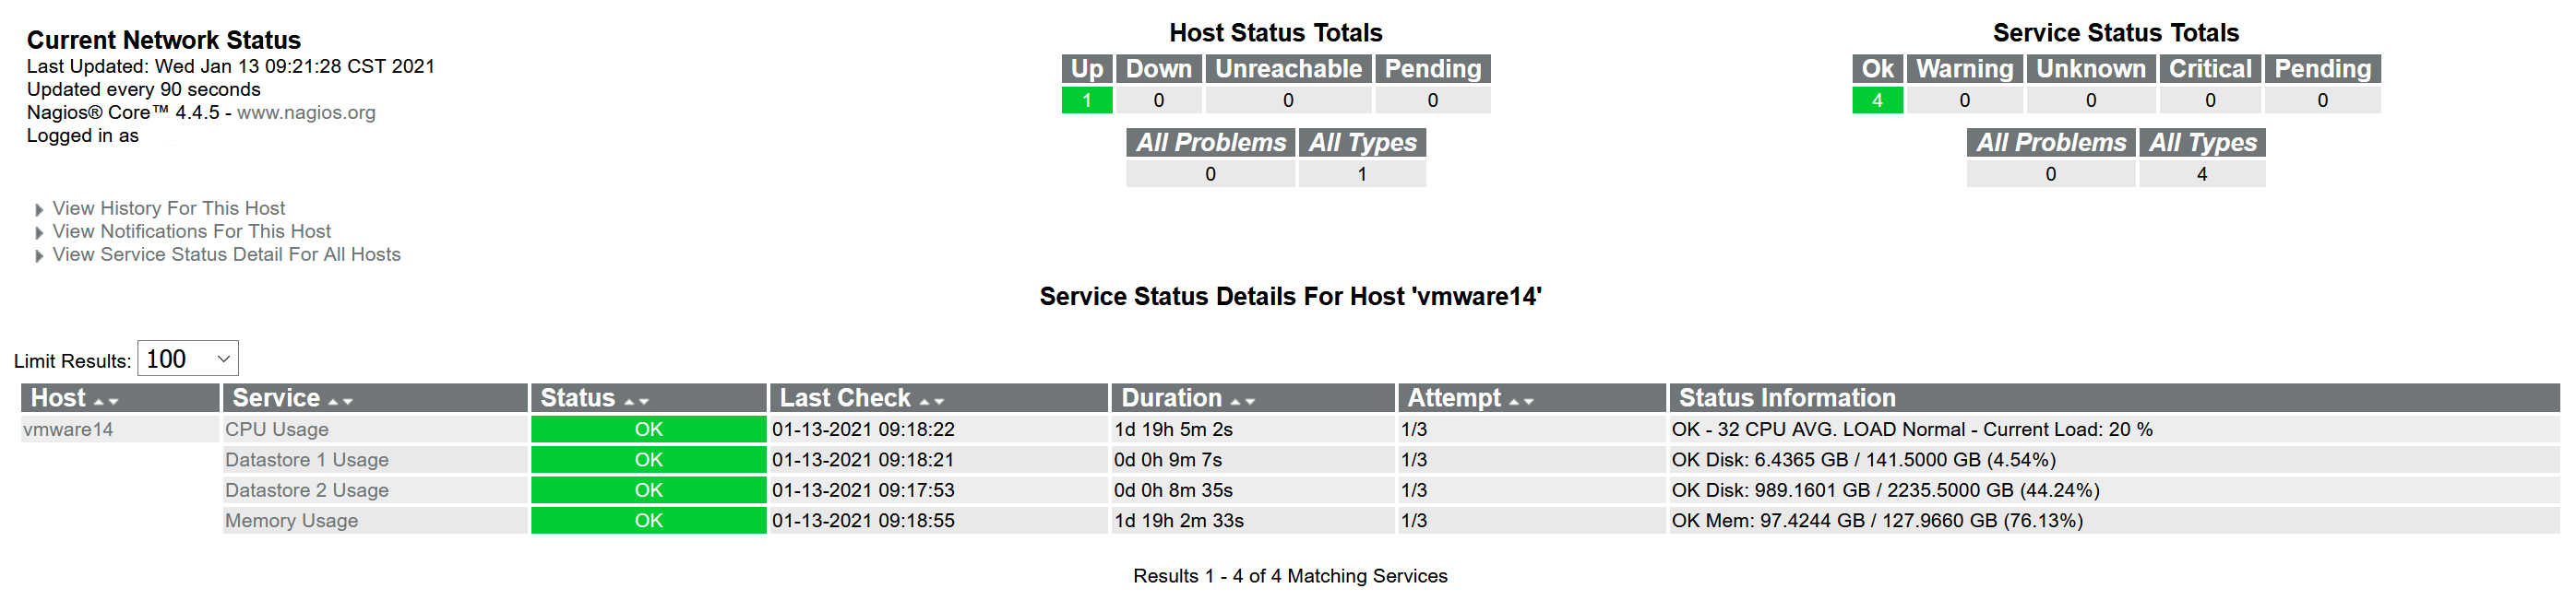Sort Status column descending with down arrow
Screen dimensions: 2576x612
[644, 401]
